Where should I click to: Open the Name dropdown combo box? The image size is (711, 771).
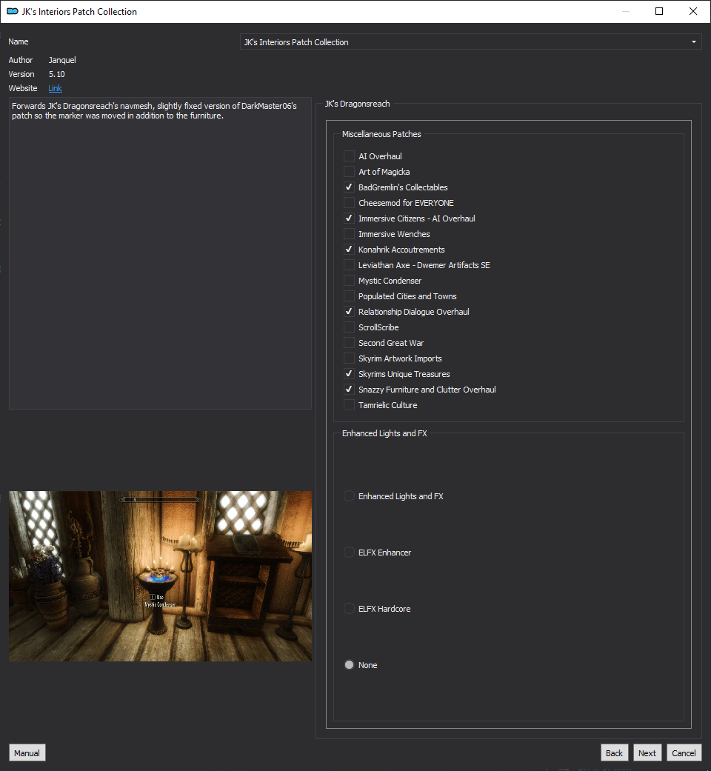point(470,41)
